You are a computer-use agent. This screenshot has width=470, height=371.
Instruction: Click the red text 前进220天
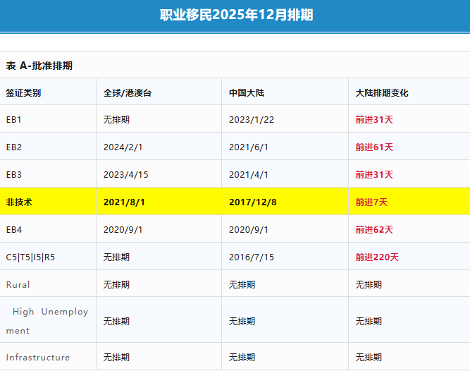377,257
